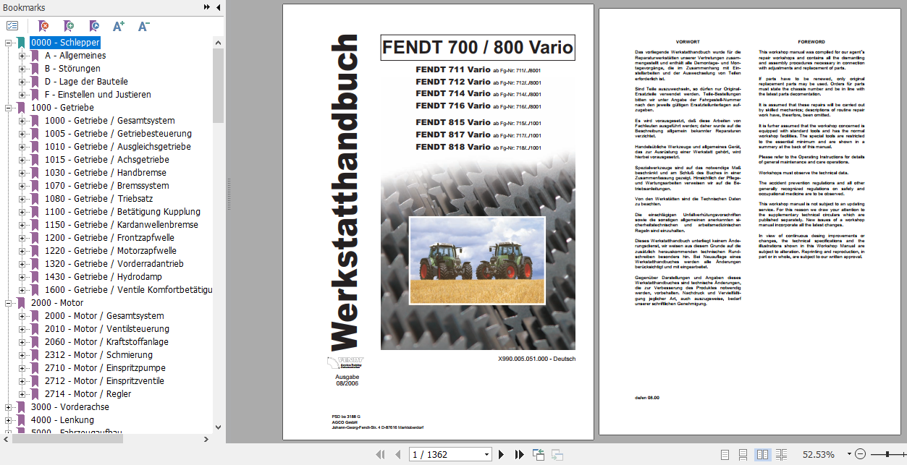Decrease bookmark text size
Viewport: 907px width, 465px height.
coord(143,26)
